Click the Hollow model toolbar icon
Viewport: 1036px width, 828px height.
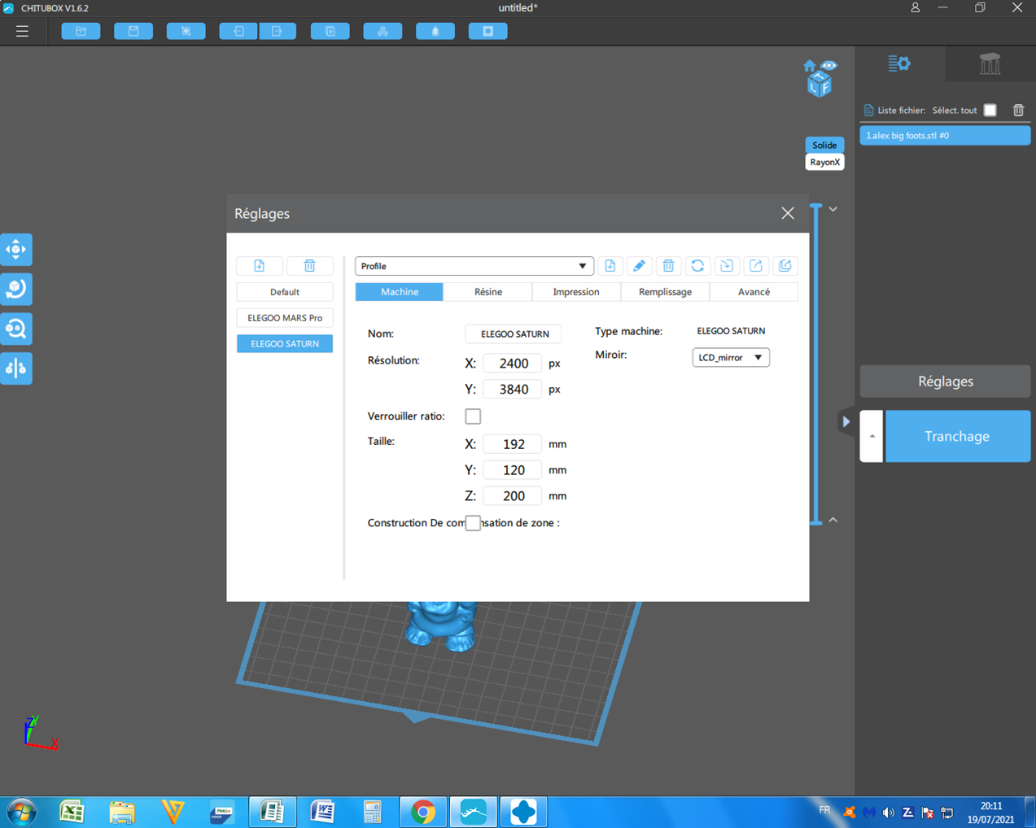435,31
